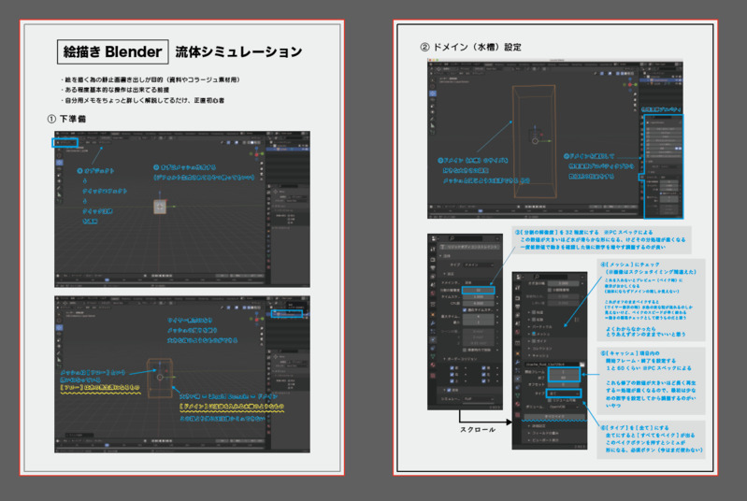Toggle ガイド (Guides) checkbox in right panel
Viewport: 747px width, 501px height.
[534, 341]
